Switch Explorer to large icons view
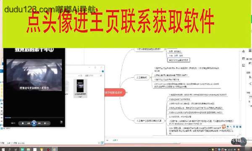 (102, 143)
